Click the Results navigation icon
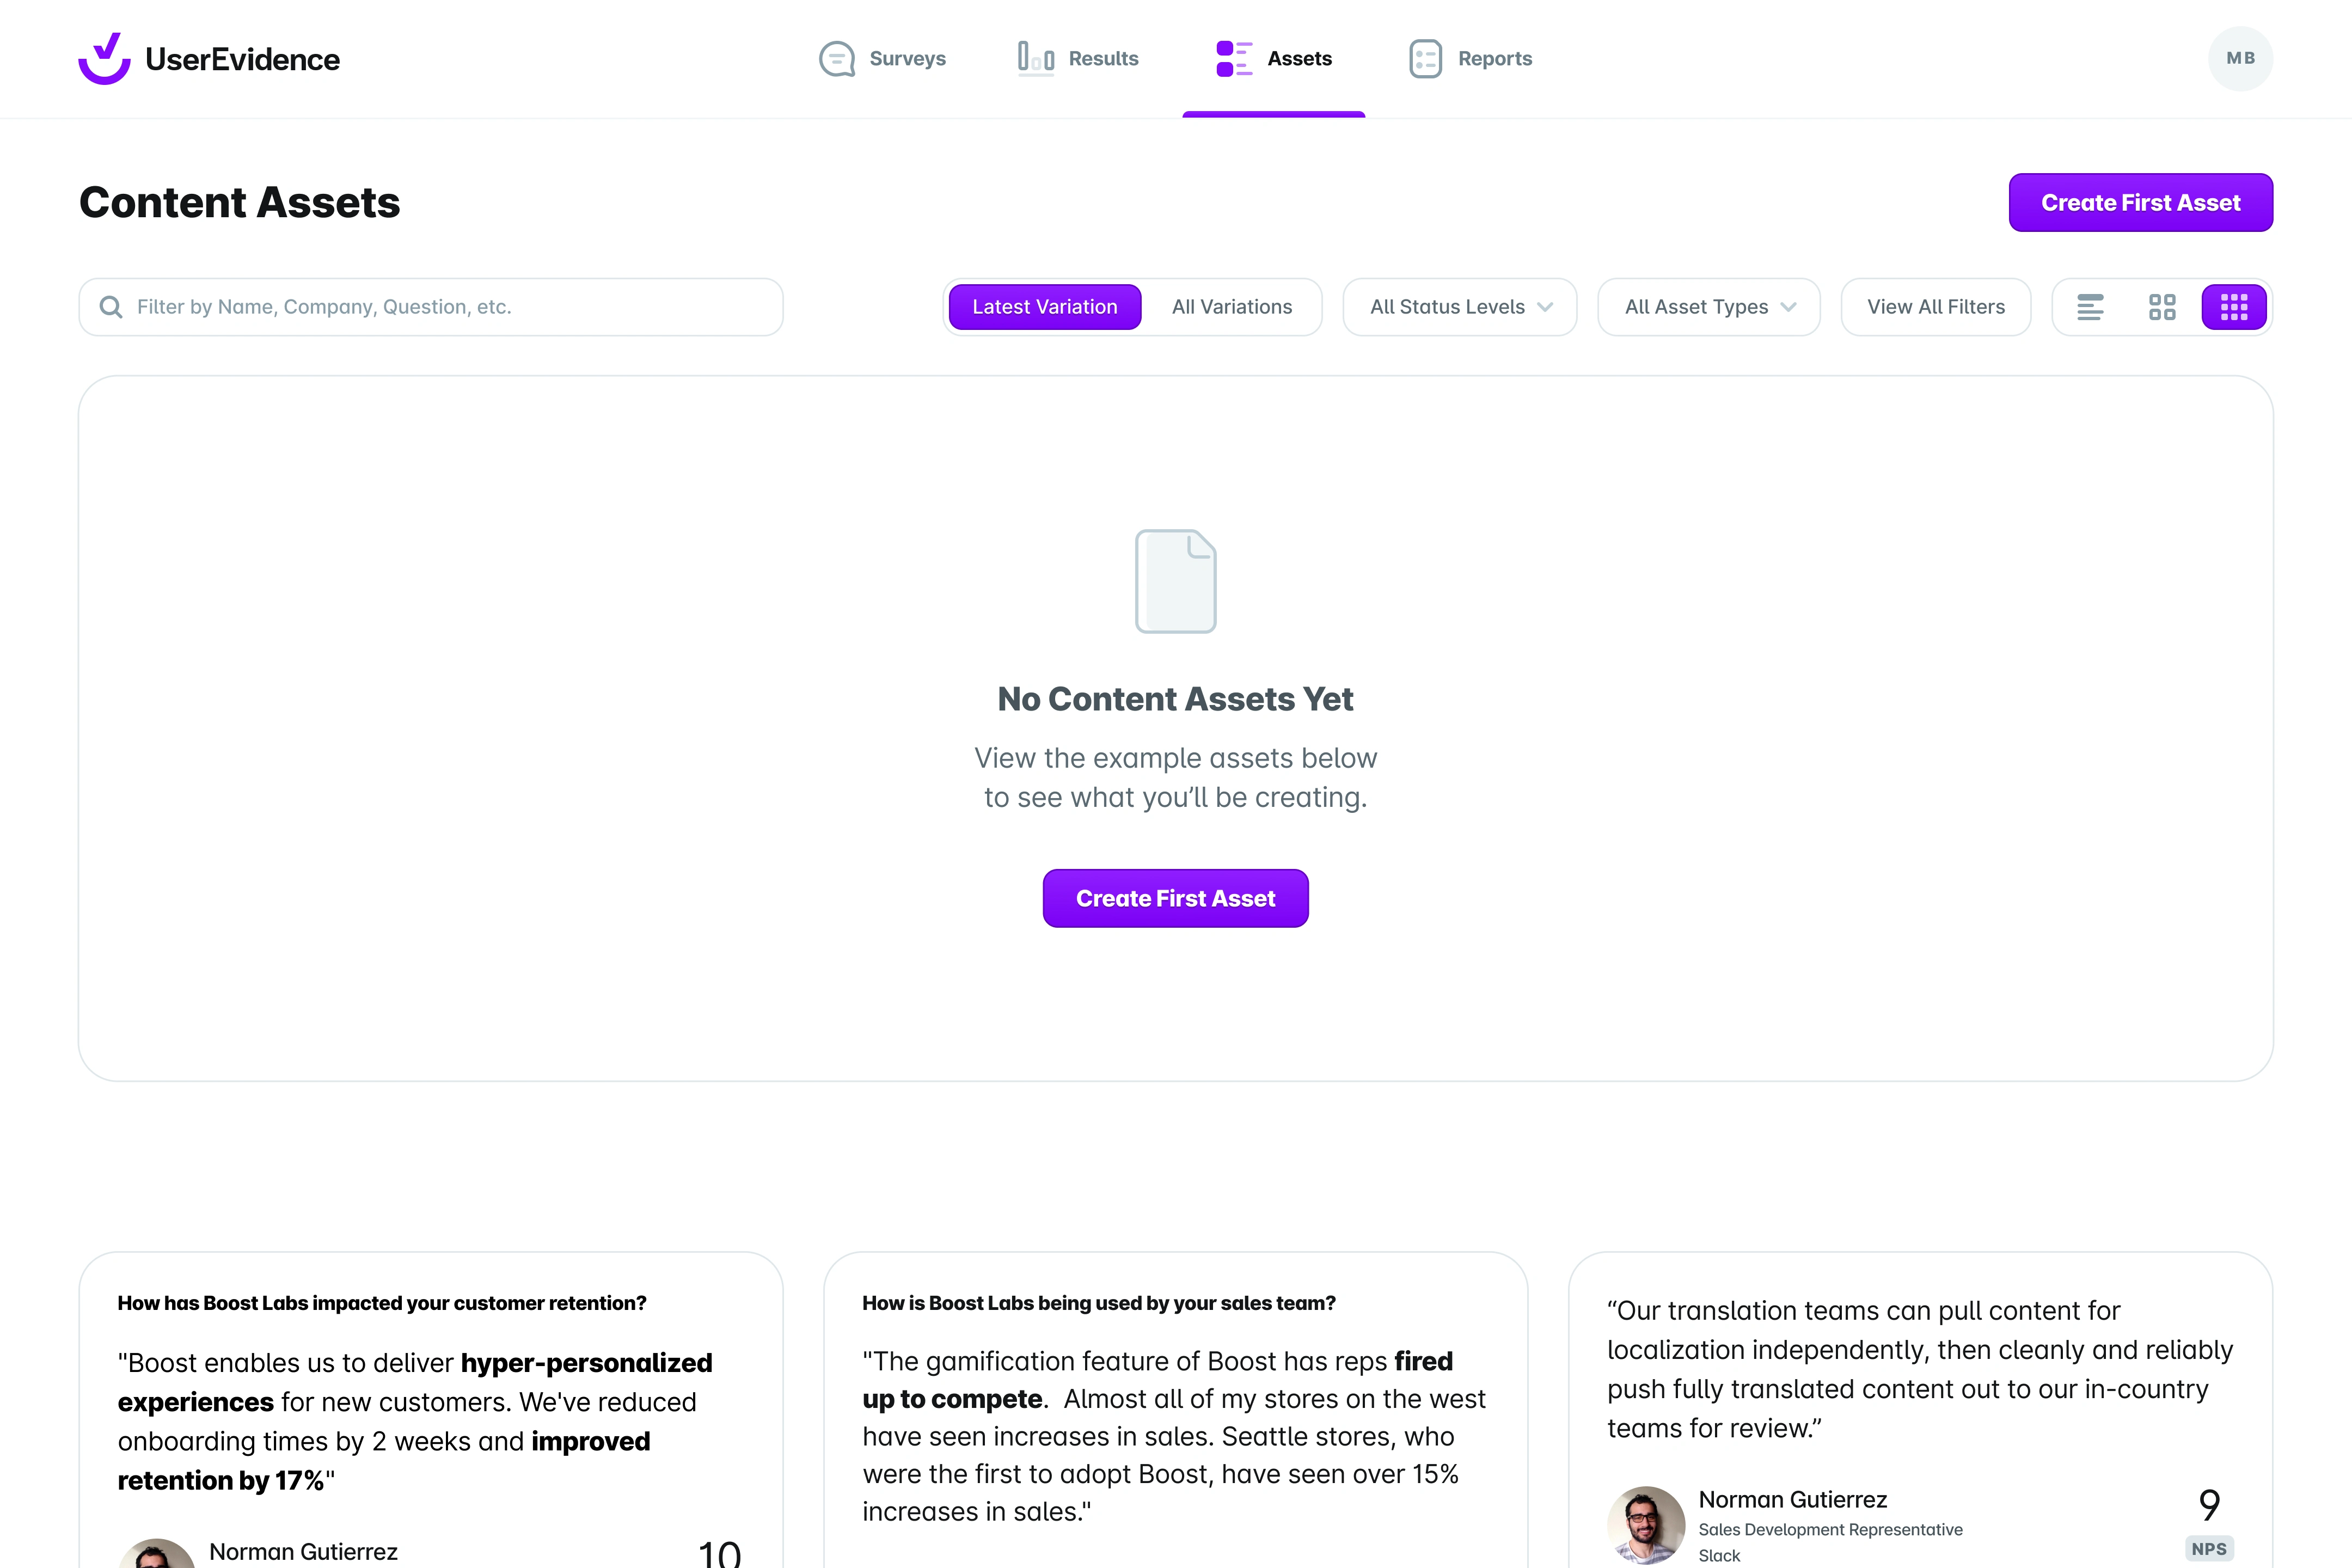 pos(1034,58)
